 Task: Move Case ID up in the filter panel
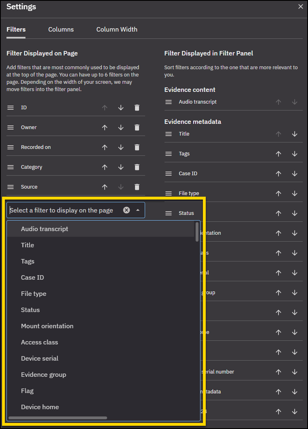(278, 173)
